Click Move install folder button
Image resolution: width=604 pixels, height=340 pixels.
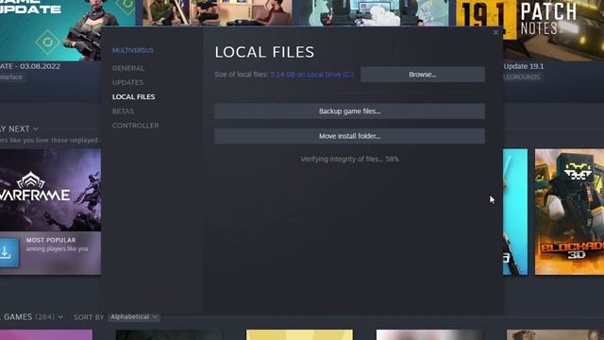(x=349, y=136)
